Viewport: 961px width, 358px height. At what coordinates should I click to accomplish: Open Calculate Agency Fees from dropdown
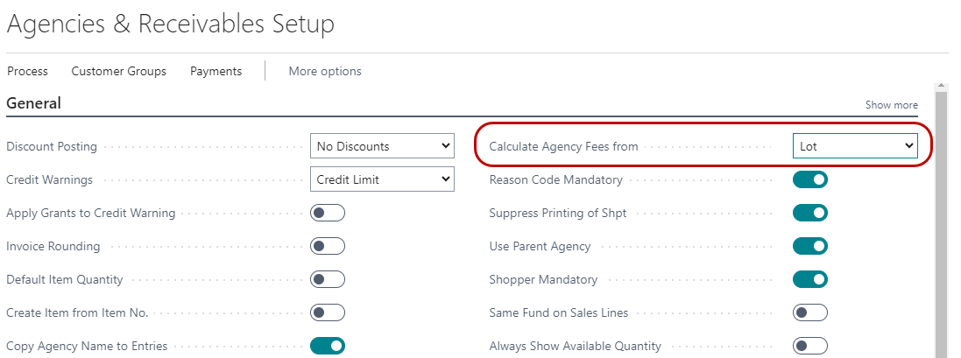click(x=854, y=146)
